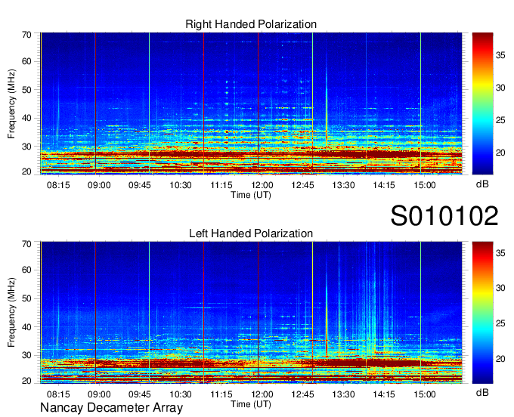This screenshot has height=417, width=514.
Task: Click the Right Handed Polarization spectrogram image
Action: [x=251, y=103]
